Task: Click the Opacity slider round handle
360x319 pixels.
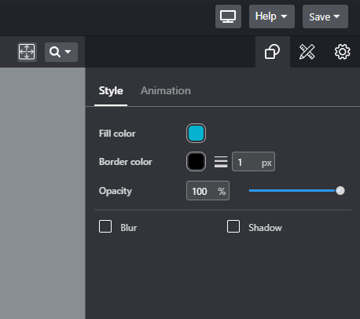Action: point(340,190)
